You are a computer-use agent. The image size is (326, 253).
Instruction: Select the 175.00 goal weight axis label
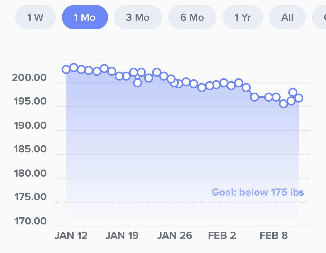(x=30, y=197)
